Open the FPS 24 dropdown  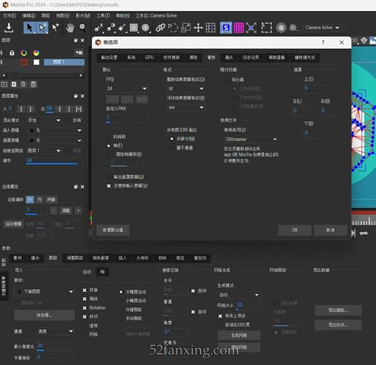[x=127, y=88]
